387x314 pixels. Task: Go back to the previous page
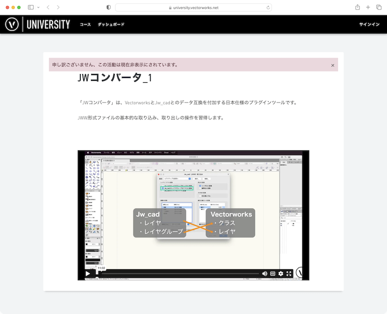pos(48,7)
